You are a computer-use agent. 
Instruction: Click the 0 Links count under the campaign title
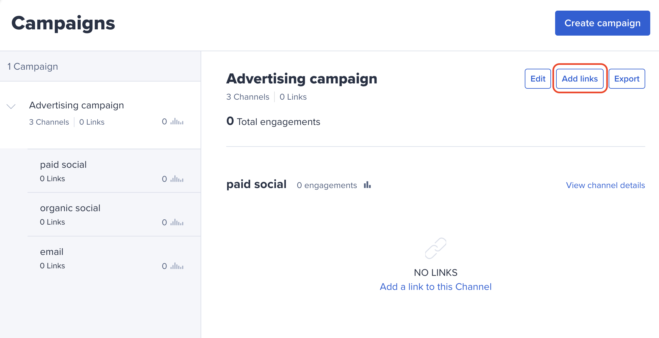[x=293, y=97]
